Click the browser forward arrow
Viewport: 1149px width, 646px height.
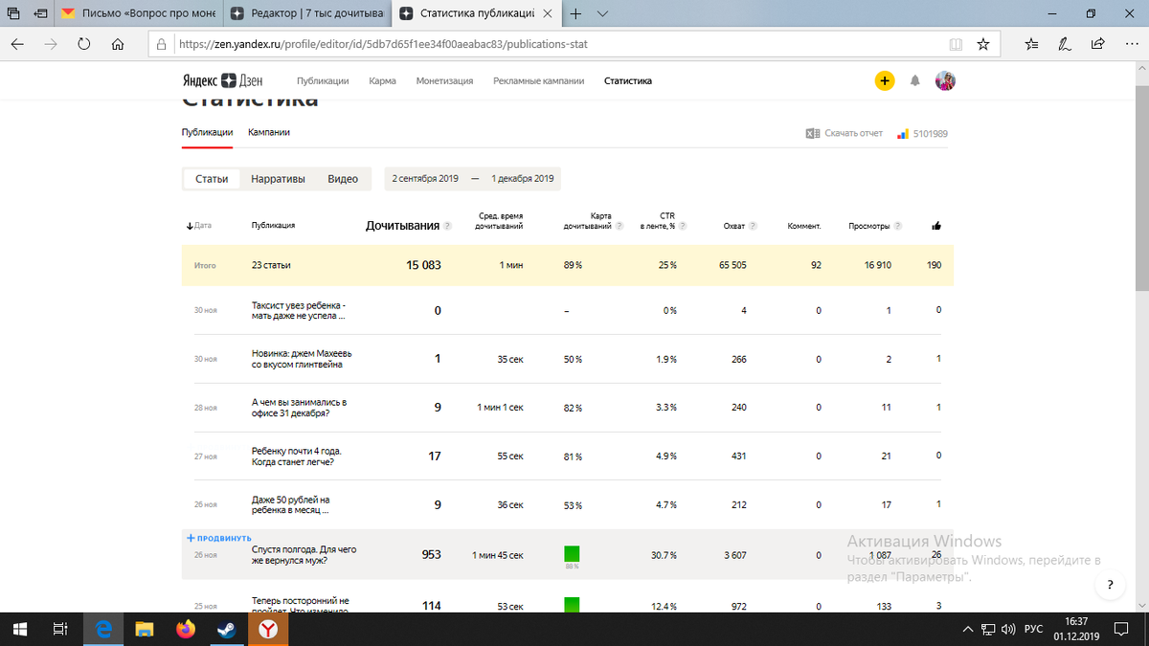tap(51, 44)
